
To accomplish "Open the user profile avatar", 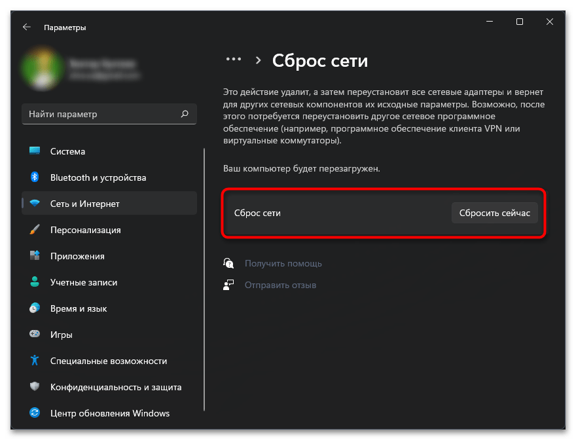I will point(41,69).
